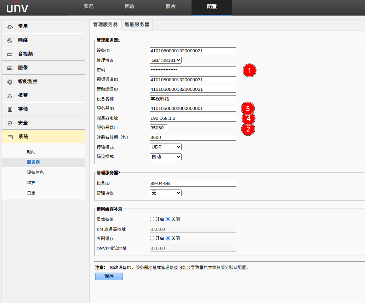Viewport: 365px width, 303px height.
Task: Change 传输模式 using the UDP dropdown
Action: click(165, 147)
